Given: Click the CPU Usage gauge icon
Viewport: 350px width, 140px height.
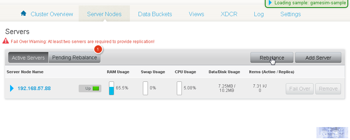Looking at the screenshot, I should pos(179,88).
